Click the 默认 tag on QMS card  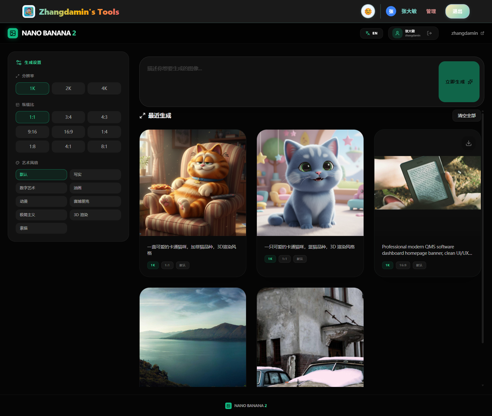(x=419, y=265)
